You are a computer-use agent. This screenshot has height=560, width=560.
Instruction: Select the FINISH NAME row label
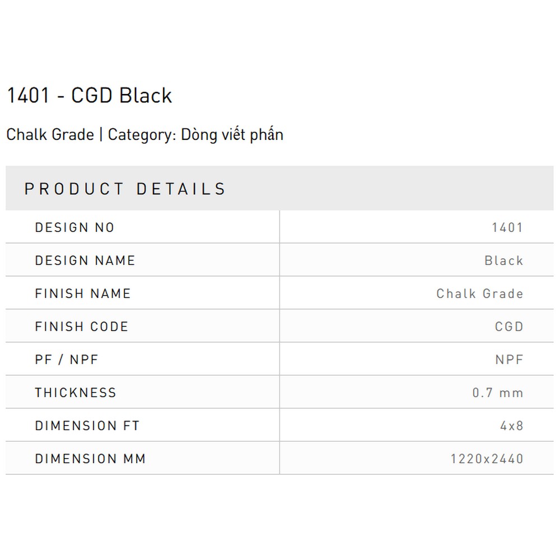coord(83,293)
